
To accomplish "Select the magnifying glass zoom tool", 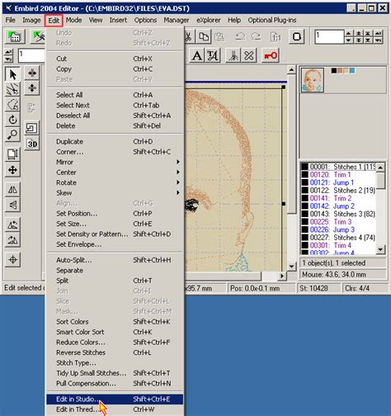I will [12, 135].
